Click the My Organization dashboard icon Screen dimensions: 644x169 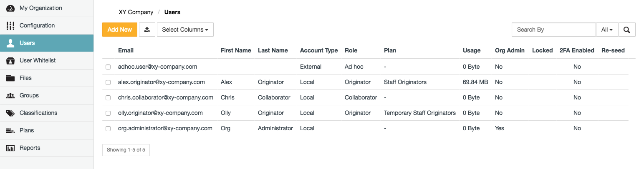[10, 8]
